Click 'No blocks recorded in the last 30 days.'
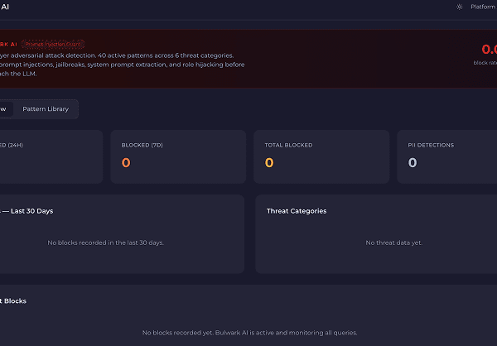This screenshot has height=346, width=497. click(105, 243)
